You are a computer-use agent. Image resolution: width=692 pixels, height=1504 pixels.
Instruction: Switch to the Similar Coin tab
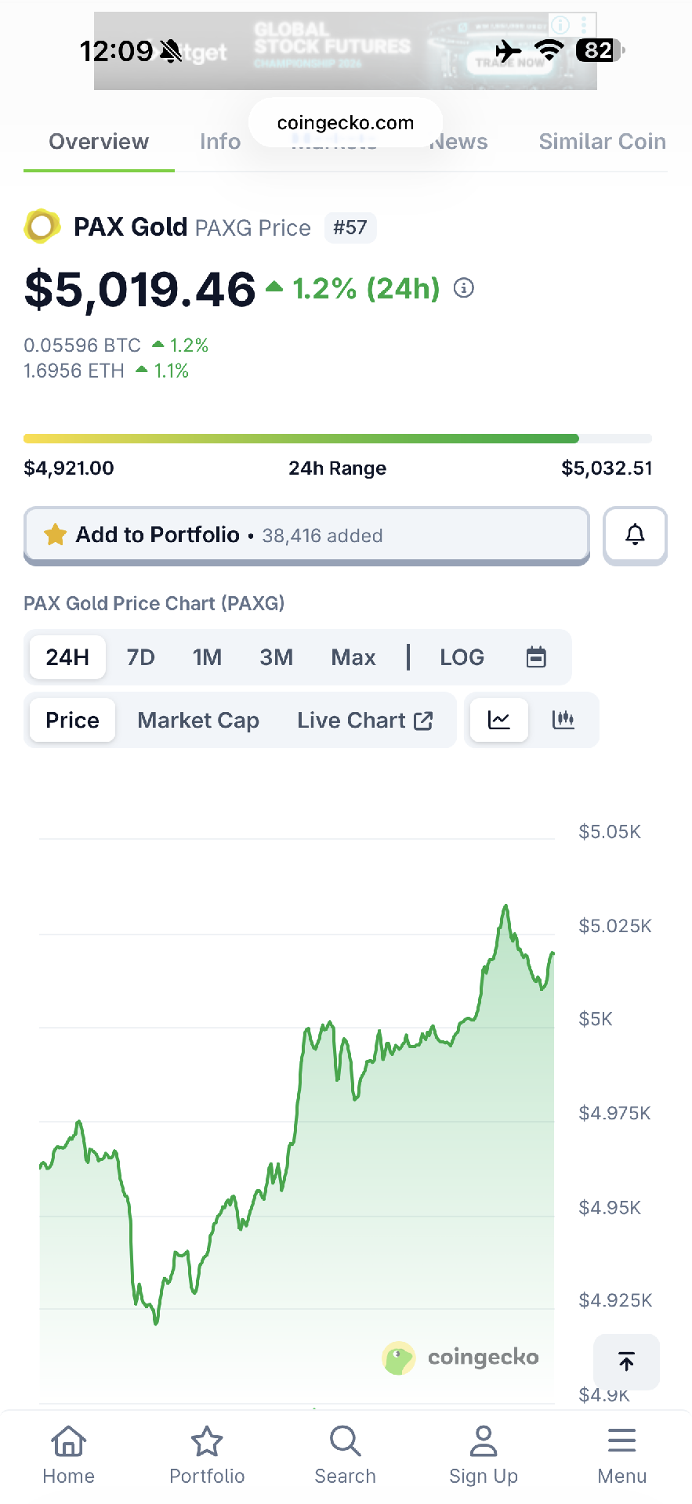pos(602,142)
